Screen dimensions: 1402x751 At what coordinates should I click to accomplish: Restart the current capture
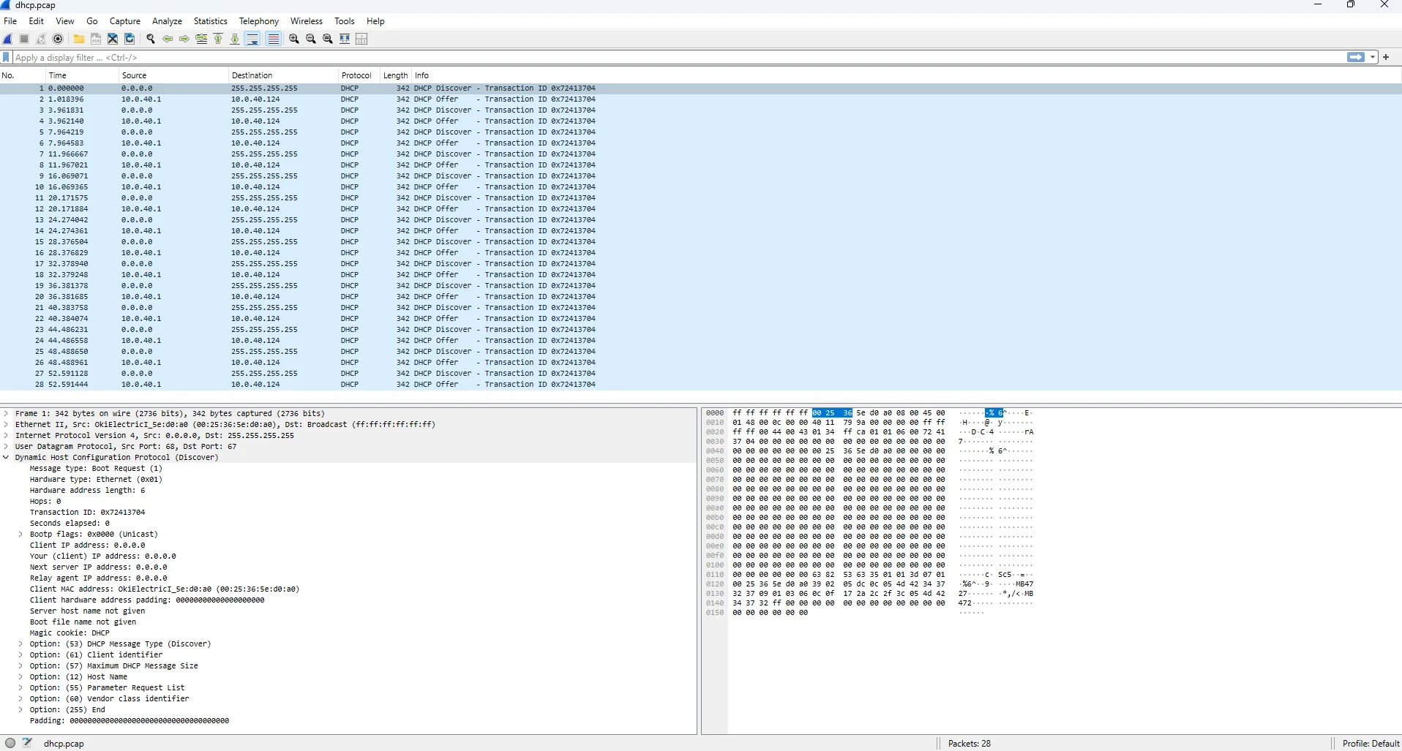tap(41, 39)
